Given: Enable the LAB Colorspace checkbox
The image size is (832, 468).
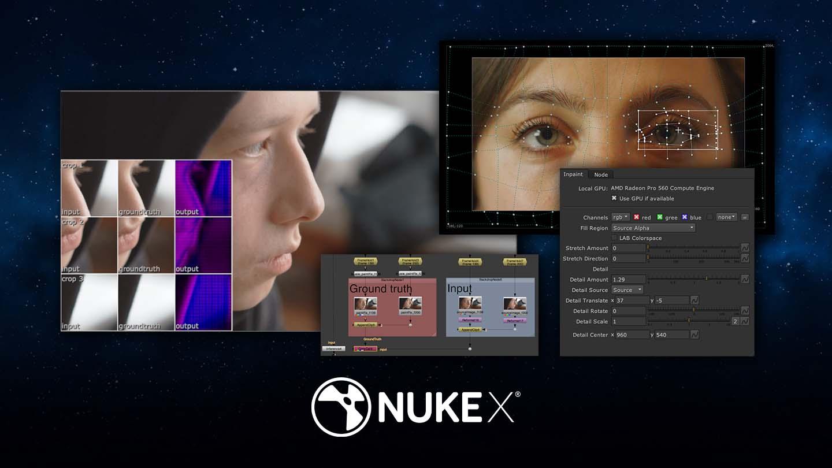Looking at the screenshot, I should point(614,238).
